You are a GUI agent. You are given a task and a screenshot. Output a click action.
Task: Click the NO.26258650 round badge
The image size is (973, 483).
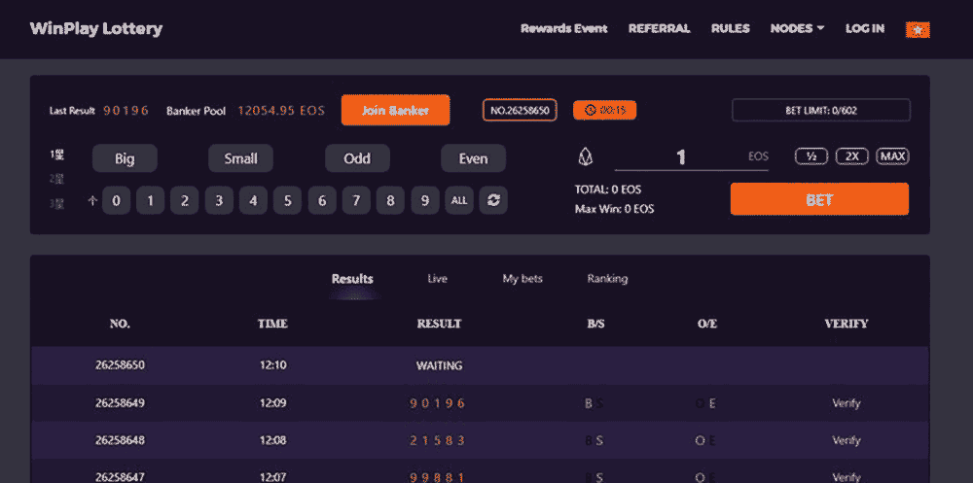520,111
